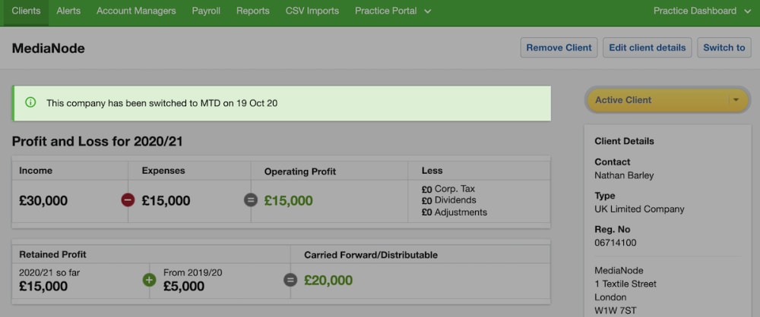This screenshot has height=317, width=760.
Task: Click the red minus icon after Income
Action: click(x=128, y=200)
